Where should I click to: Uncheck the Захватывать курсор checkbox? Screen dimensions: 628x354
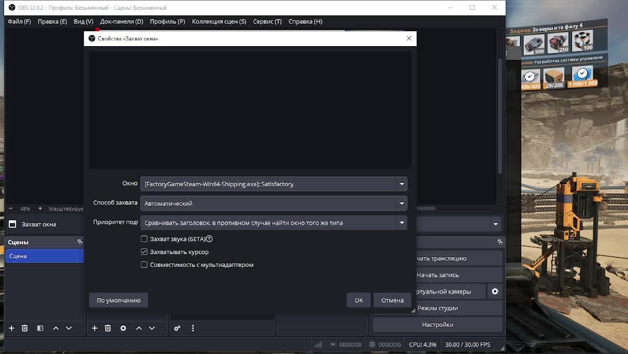point(144,252)
